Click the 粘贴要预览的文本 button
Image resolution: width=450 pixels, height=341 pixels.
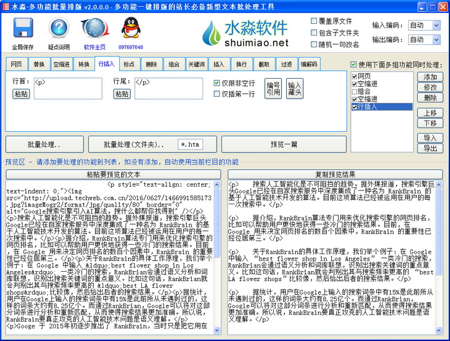pyautogui.click(x=113, y=174)
